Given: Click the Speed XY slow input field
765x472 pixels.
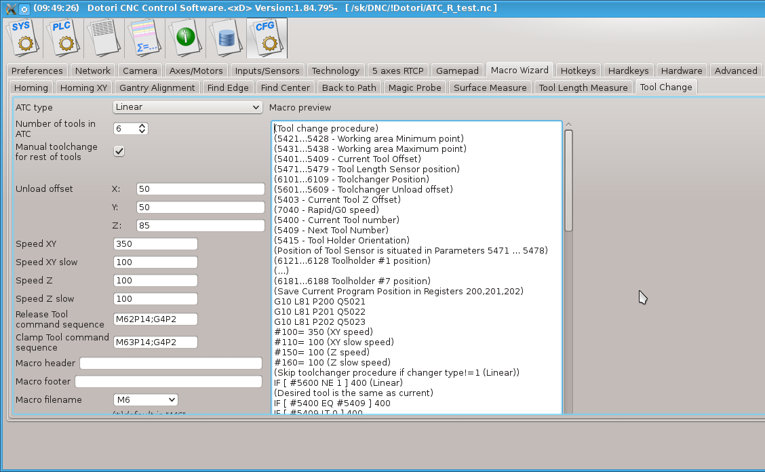Looking at the screenshot, I should pos(155,262).
